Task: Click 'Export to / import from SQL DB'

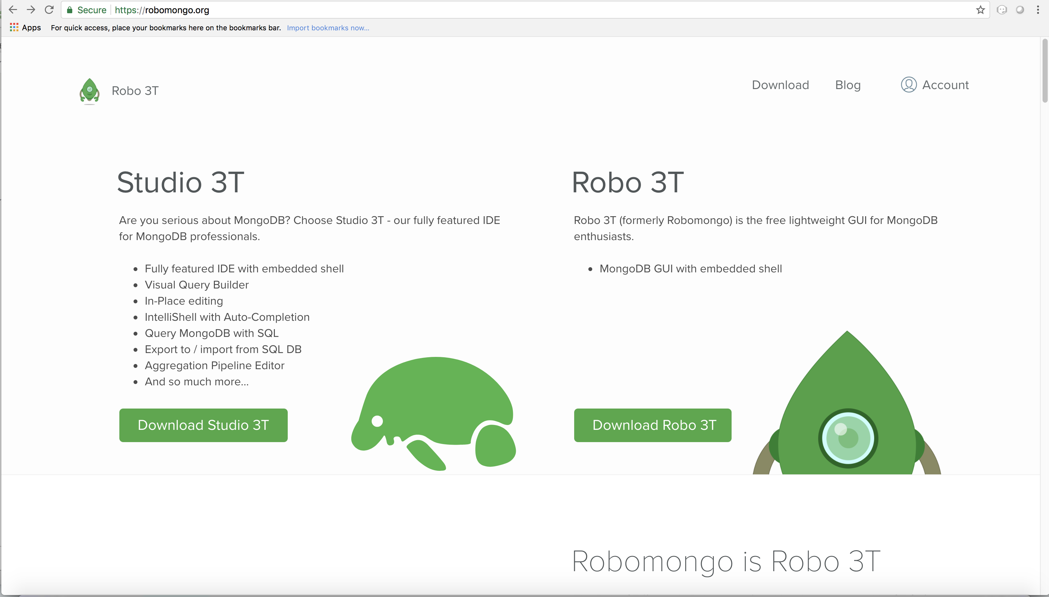Action: 223,349
